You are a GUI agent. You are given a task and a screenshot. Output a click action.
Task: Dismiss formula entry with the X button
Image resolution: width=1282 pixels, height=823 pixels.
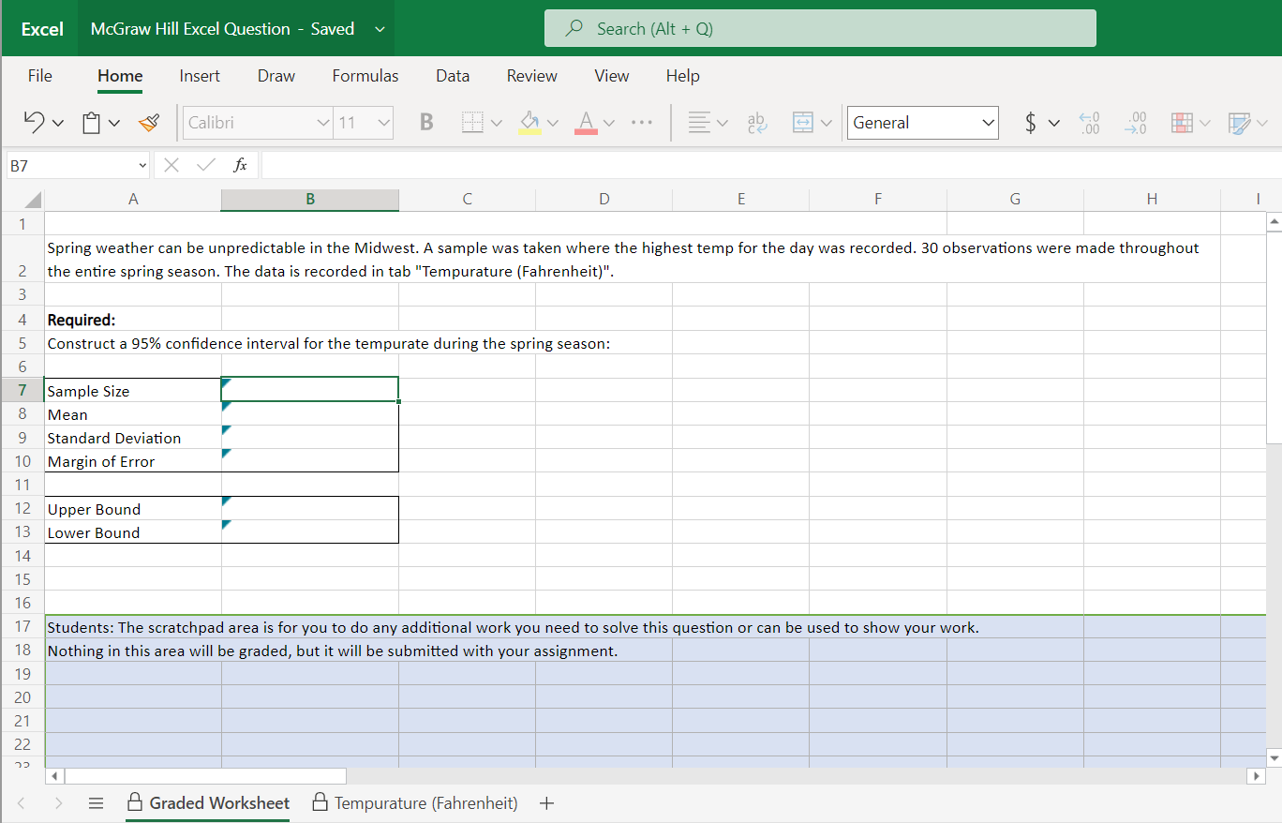pyautogui.click(x=171, y=164)
